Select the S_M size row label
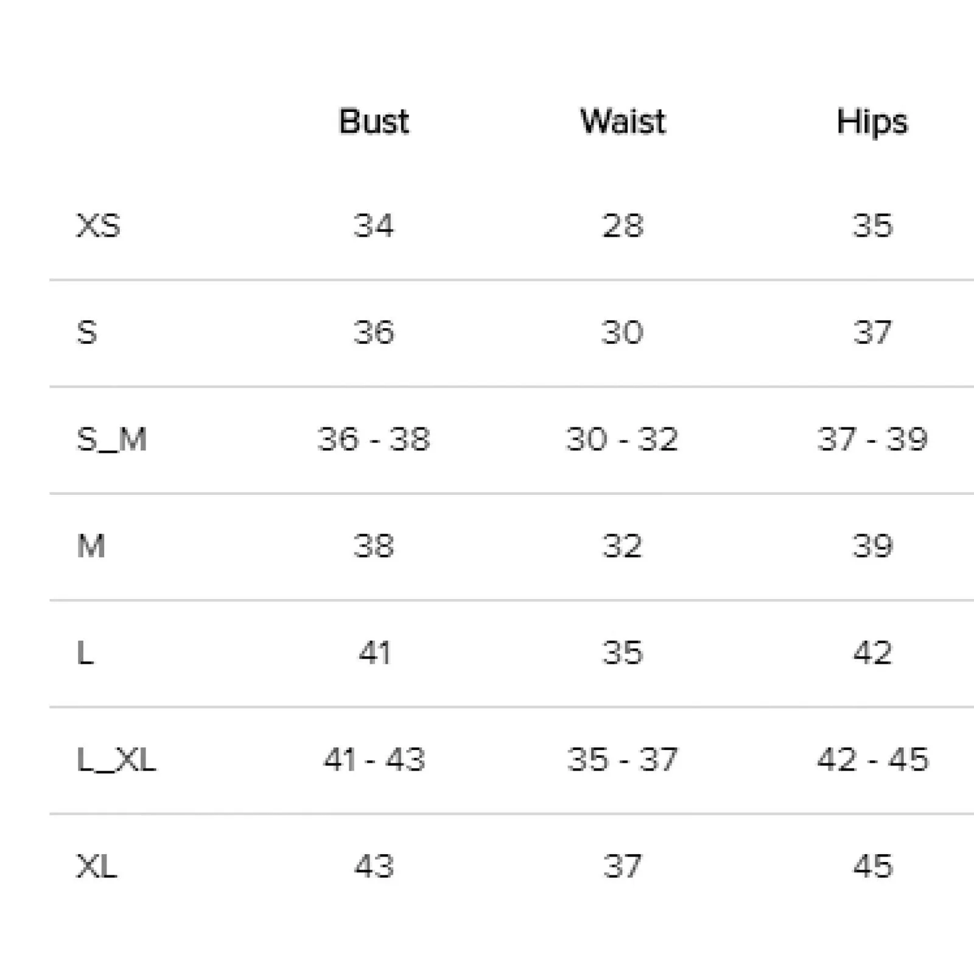This screenshot has width=974, height=974. (112, 440)
